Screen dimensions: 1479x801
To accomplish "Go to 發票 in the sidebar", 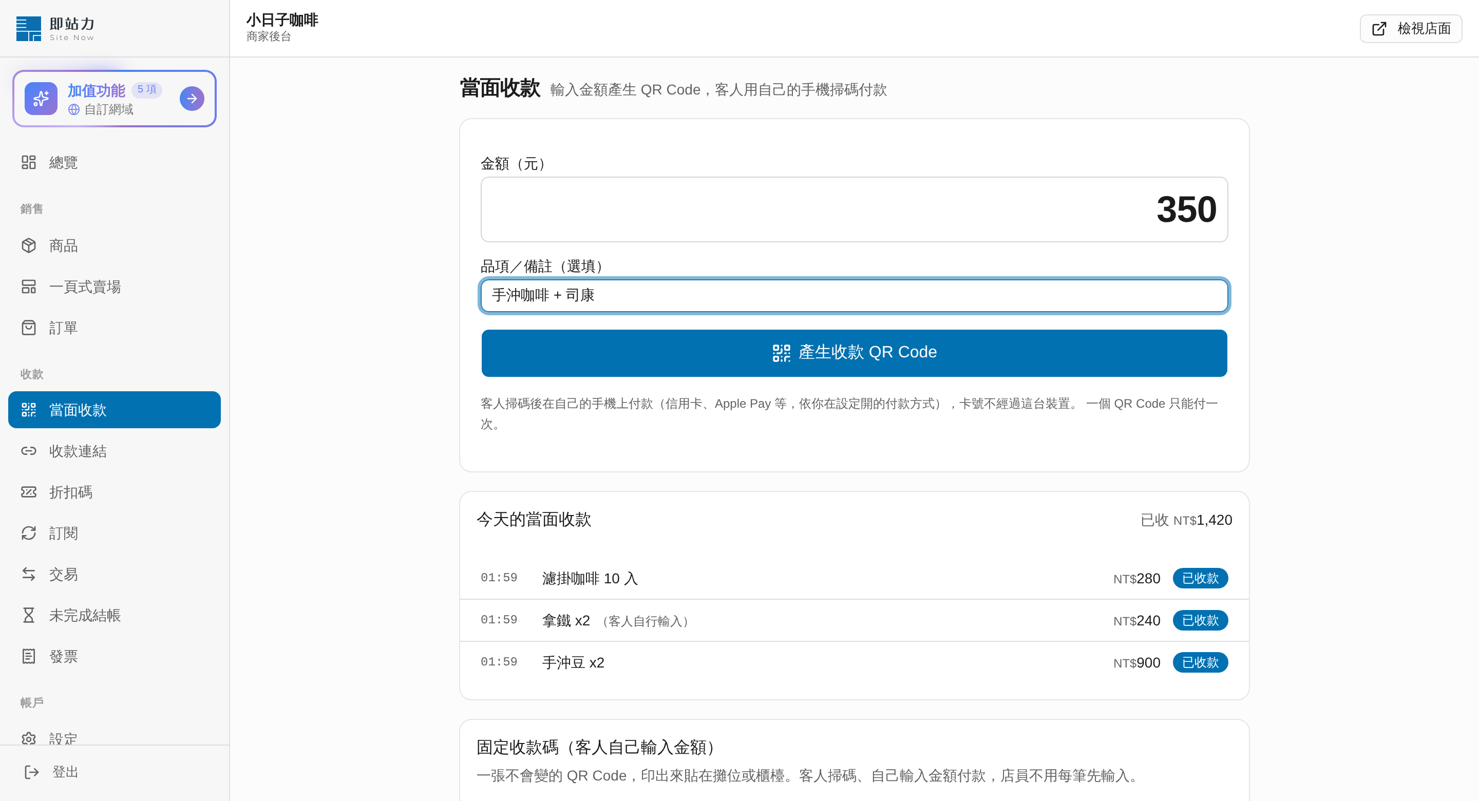I will [114, 656].
